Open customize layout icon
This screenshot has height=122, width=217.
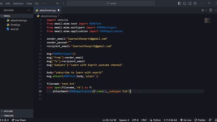coord(195,3)
